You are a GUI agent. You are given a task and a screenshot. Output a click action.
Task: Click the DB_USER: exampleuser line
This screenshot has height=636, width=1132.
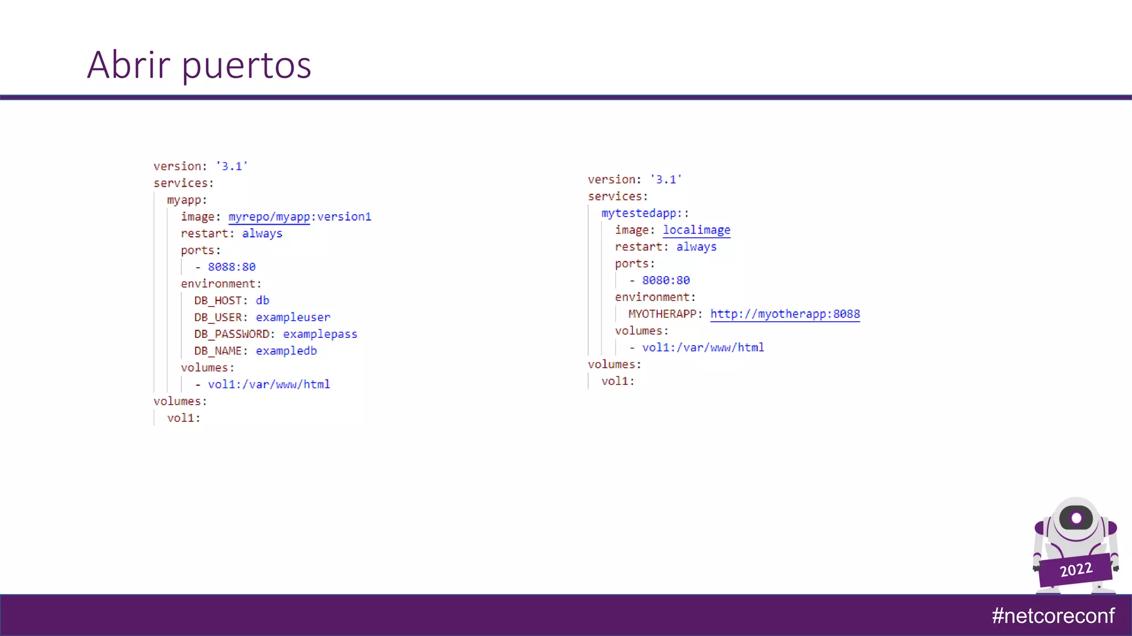click(x=262, y=317)
